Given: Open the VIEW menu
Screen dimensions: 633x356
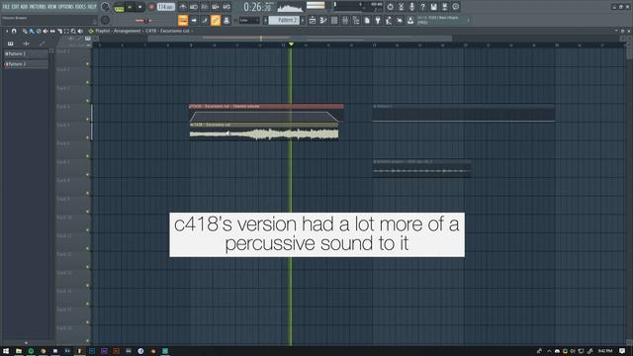Looking at the screenshot, I should coord(52,7).
